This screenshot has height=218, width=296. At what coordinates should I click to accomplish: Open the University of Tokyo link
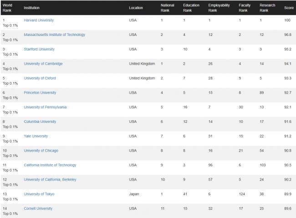(x=39, y=194)
